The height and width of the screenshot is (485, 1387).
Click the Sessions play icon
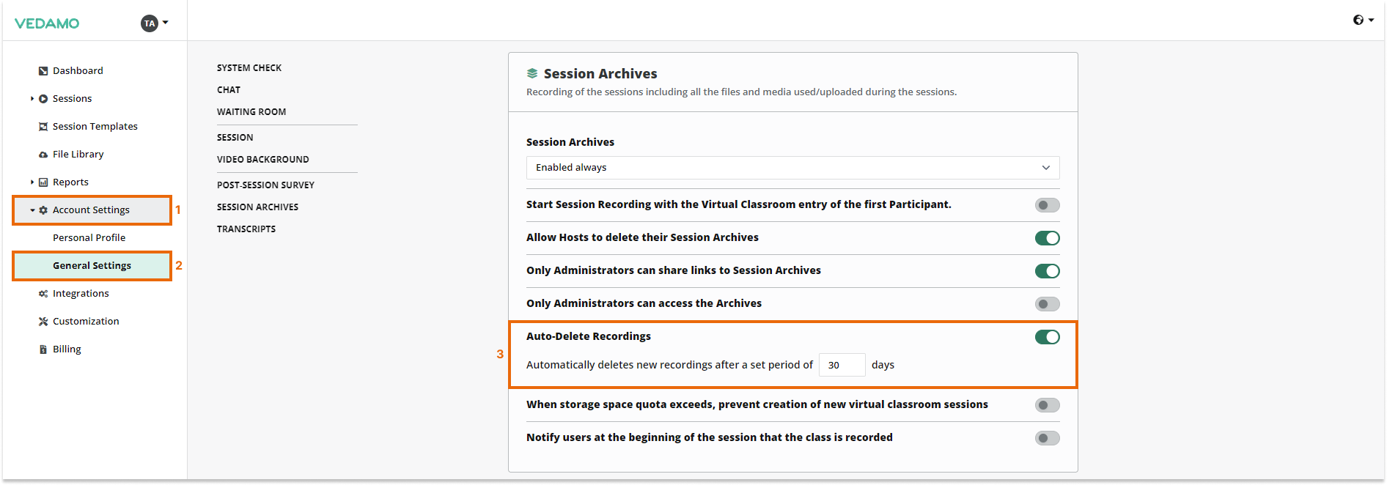(x=43, y=99)
